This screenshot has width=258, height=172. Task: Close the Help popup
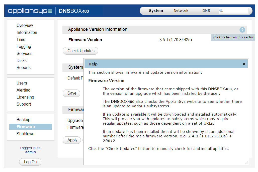[244, 64]
